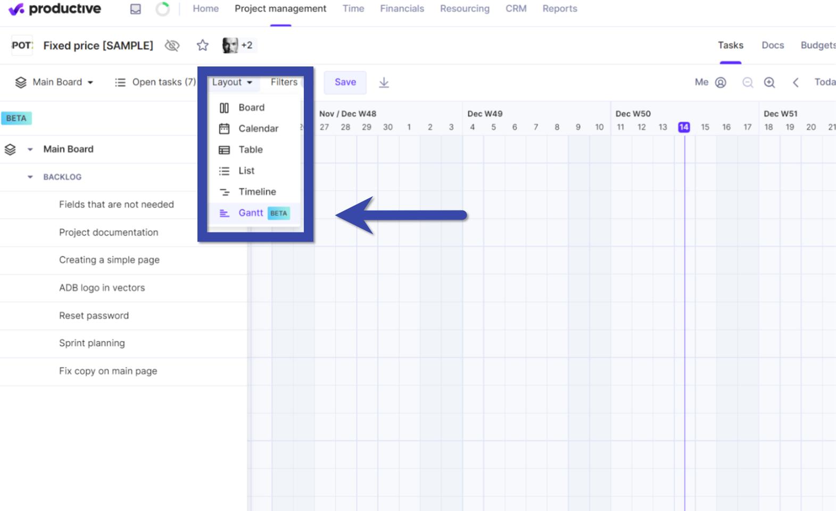The height and width of the screenshot is (511, 836).
Task: Switch to the Budgets tab
Action: [x=818, y=46]
